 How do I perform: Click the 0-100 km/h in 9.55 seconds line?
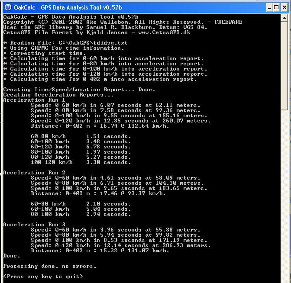point(119,116)
